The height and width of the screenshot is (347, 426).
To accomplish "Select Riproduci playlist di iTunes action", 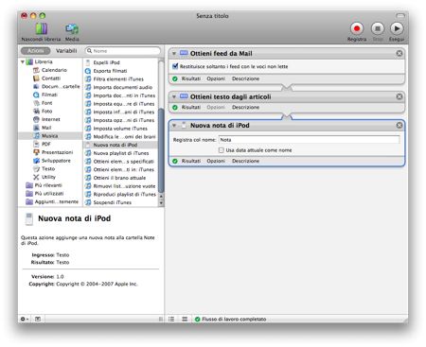I will click(121, 194).
